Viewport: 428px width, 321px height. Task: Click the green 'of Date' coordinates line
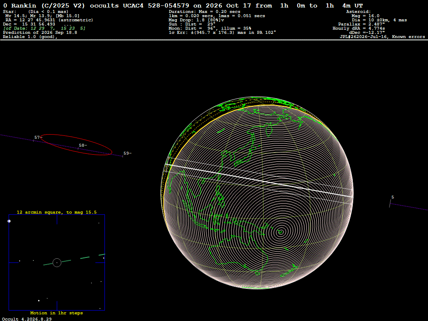[x=44, y=28]
